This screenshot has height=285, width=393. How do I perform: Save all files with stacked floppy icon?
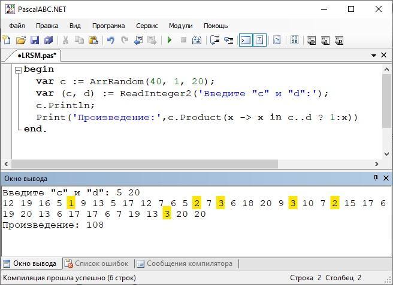click(49, 40)
